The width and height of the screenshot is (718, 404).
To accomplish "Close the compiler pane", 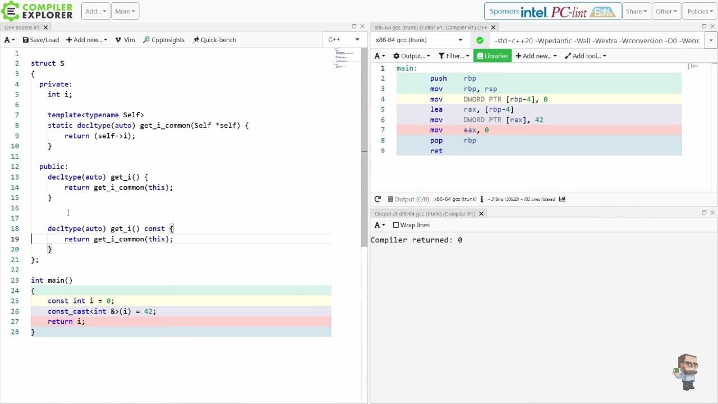I will coord(713,26).
